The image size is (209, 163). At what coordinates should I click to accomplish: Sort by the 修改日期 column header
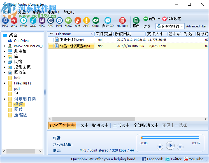129,34
